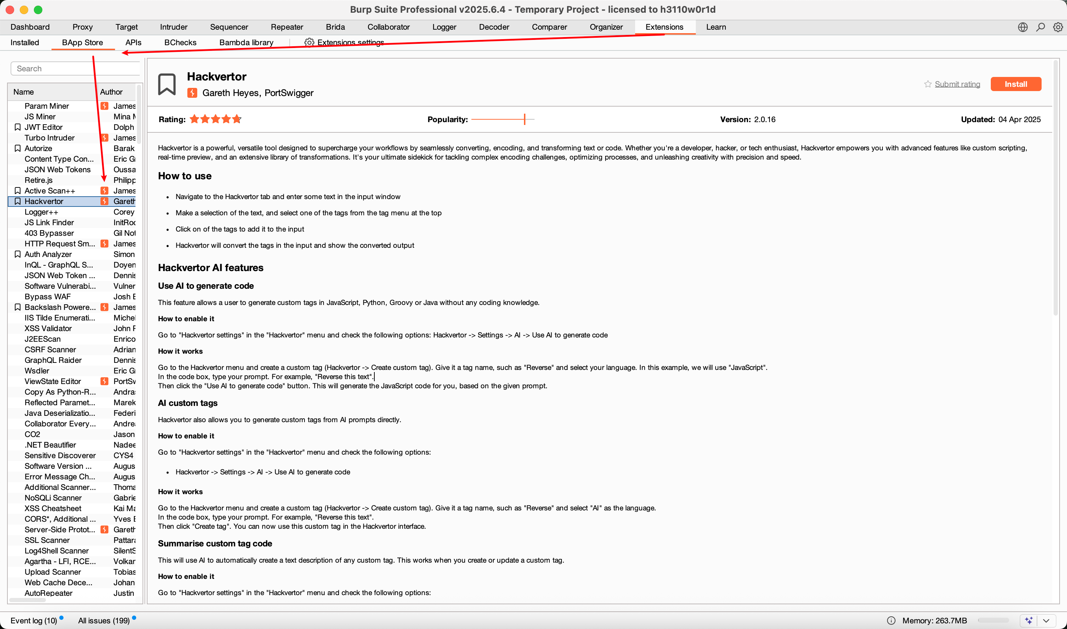
Task: Click the BApp Store search field
Action: 76,69
